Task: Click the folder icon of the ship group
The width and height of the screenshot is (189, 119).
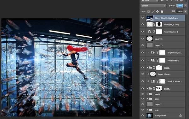Action: (x=151, y=110)
